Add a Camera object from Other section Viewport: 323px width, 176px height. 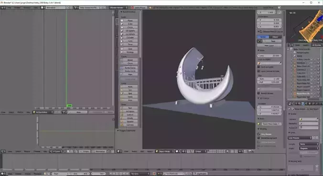click(x=129, y=125)
